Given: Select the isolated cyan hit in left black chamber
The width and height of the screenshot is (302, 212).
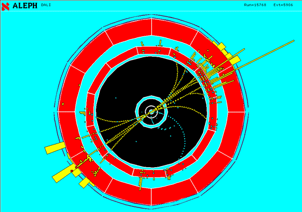Looking at the screenshot, I should pyautogui.click(x=116, y=98).
